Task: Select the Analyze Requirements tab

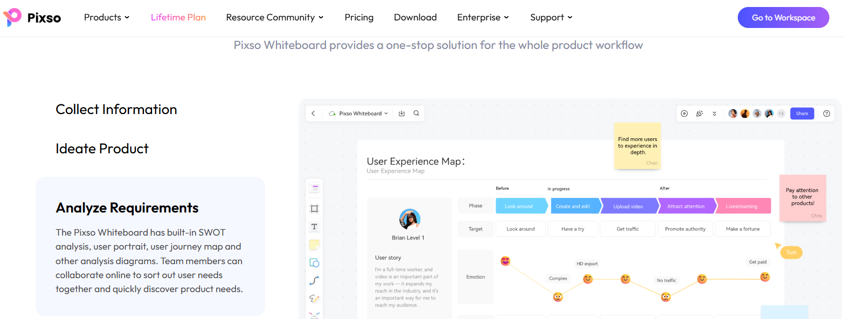Action: point(127,208)
